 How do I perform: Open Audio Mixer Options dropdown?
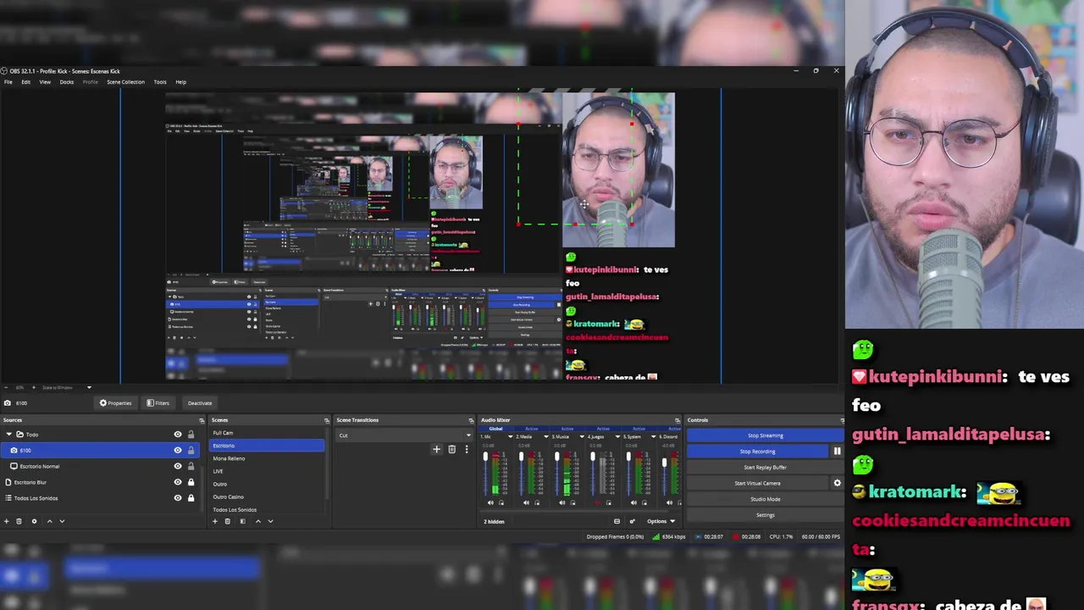pos(661,521)
